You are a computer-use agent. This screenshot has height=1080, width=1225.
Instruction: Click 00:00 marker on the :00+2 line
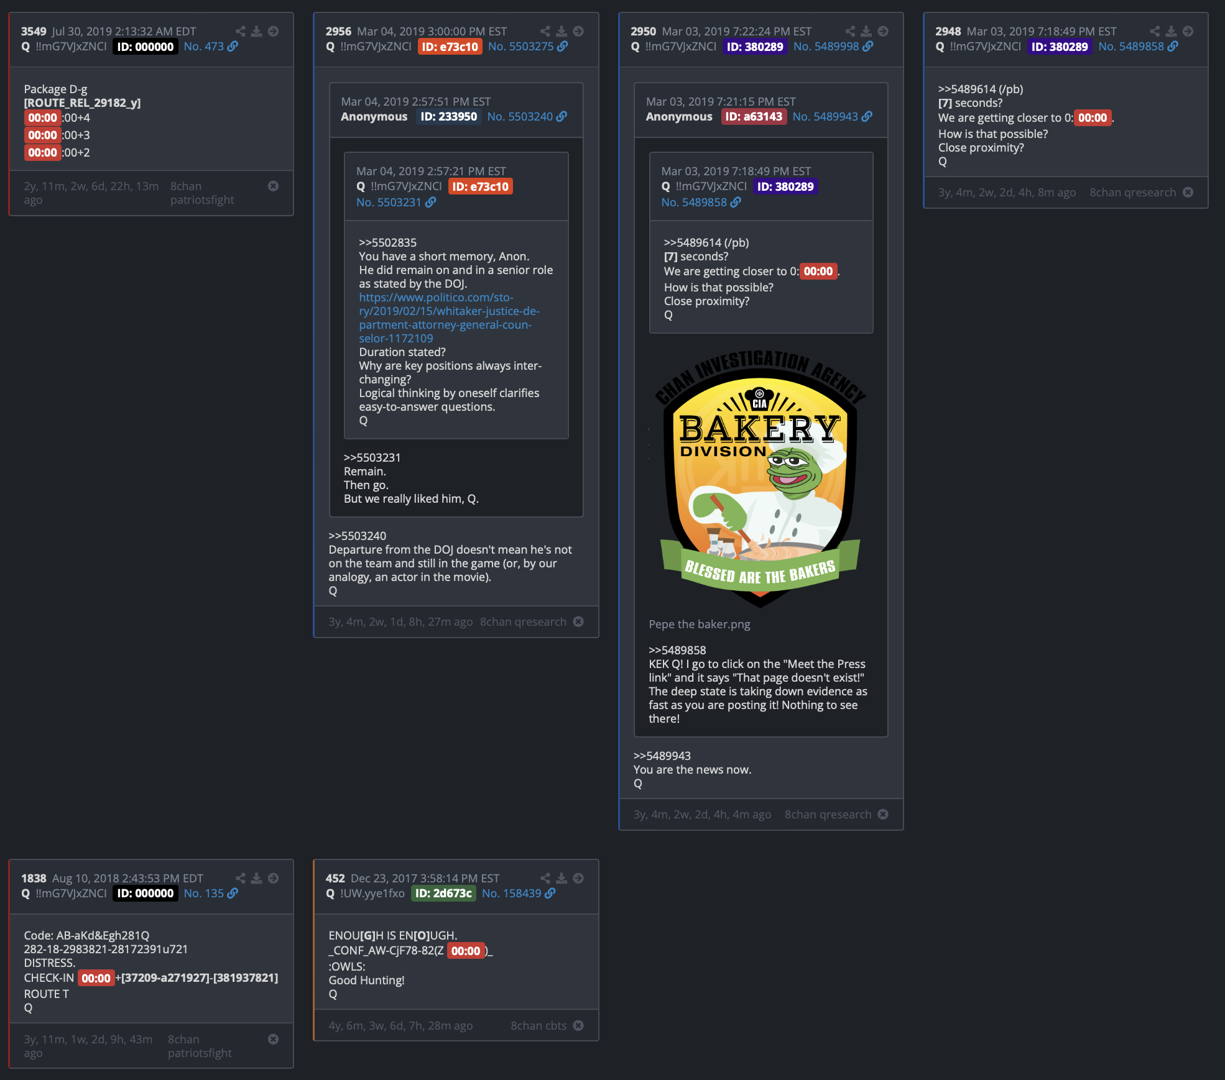click(42, 152)
